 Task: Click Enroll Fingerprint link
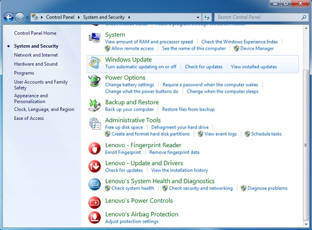click(x=123, y=153)
